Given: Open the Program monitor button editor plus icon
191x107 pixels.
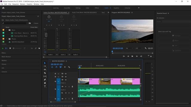Looking at the screenshot, I should pyautogui.click(x=151, y=56).
